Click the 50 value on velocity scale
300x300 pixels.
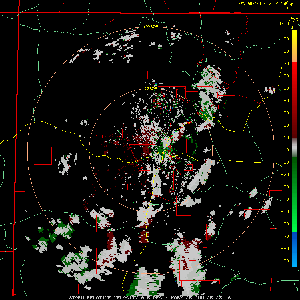(286, 88)
